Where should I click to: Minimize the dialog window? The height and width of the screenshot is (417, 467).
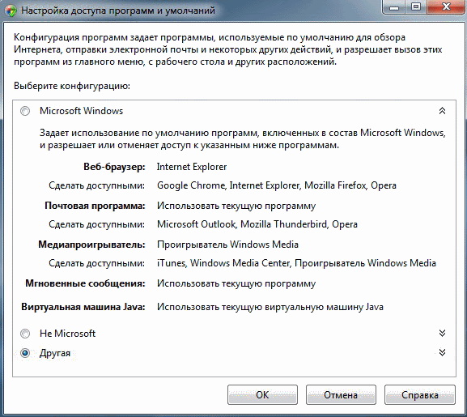tap(393, 7)
